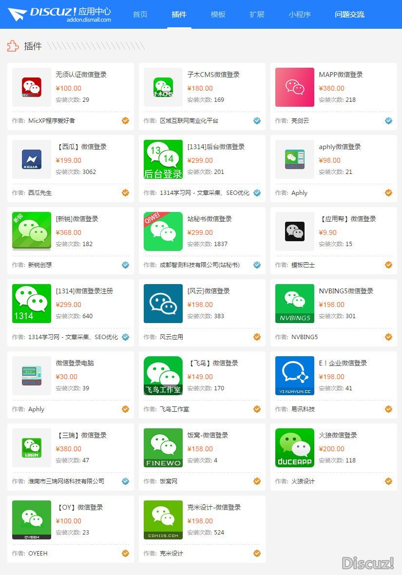Open the 火狼微信登录 title link
This screenshot has width=402, height=575.
click(x=338, y=435)
